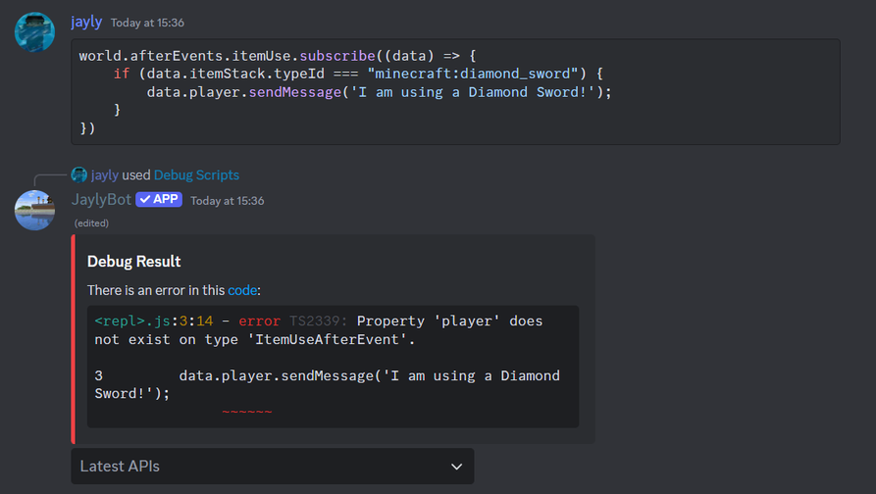This screenshot has width=876, height=494.
Task: Click the TS2339 error output block
Action: click(333, 366)
